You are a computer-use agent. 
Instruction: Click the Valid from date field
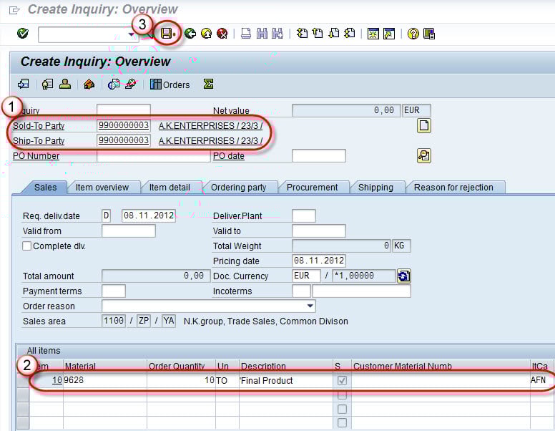[128, 231]
